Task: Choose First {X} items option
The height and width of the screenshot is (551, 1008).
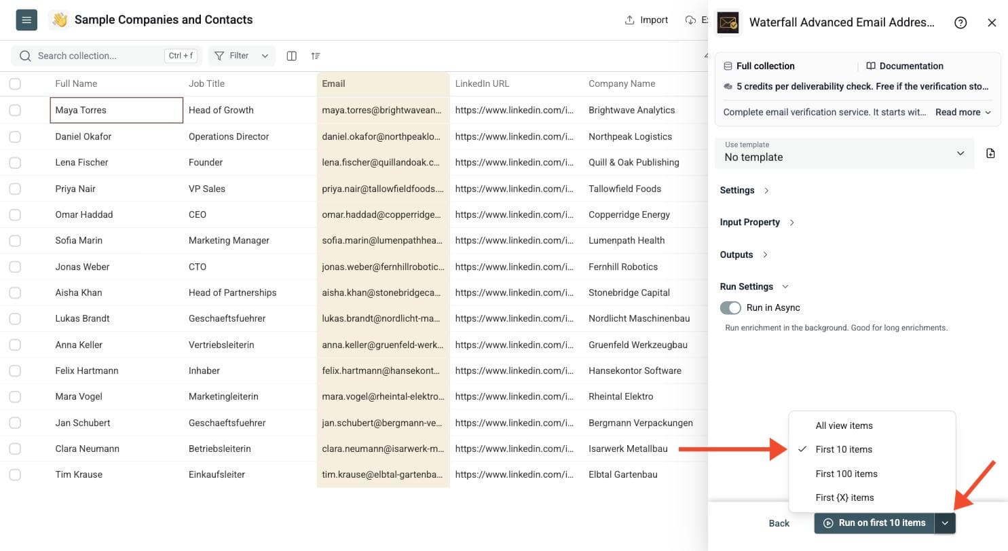Action: click(872, 497)
